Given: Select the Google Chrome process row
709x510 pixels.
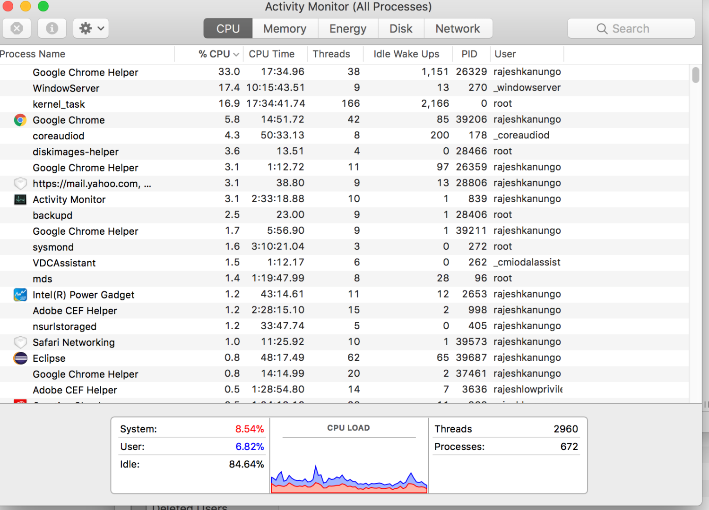Looking at the screenshot, I should coord(344,120).
